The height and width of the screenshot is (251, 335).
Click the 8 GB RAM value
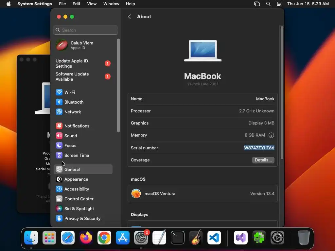[255, 135]
